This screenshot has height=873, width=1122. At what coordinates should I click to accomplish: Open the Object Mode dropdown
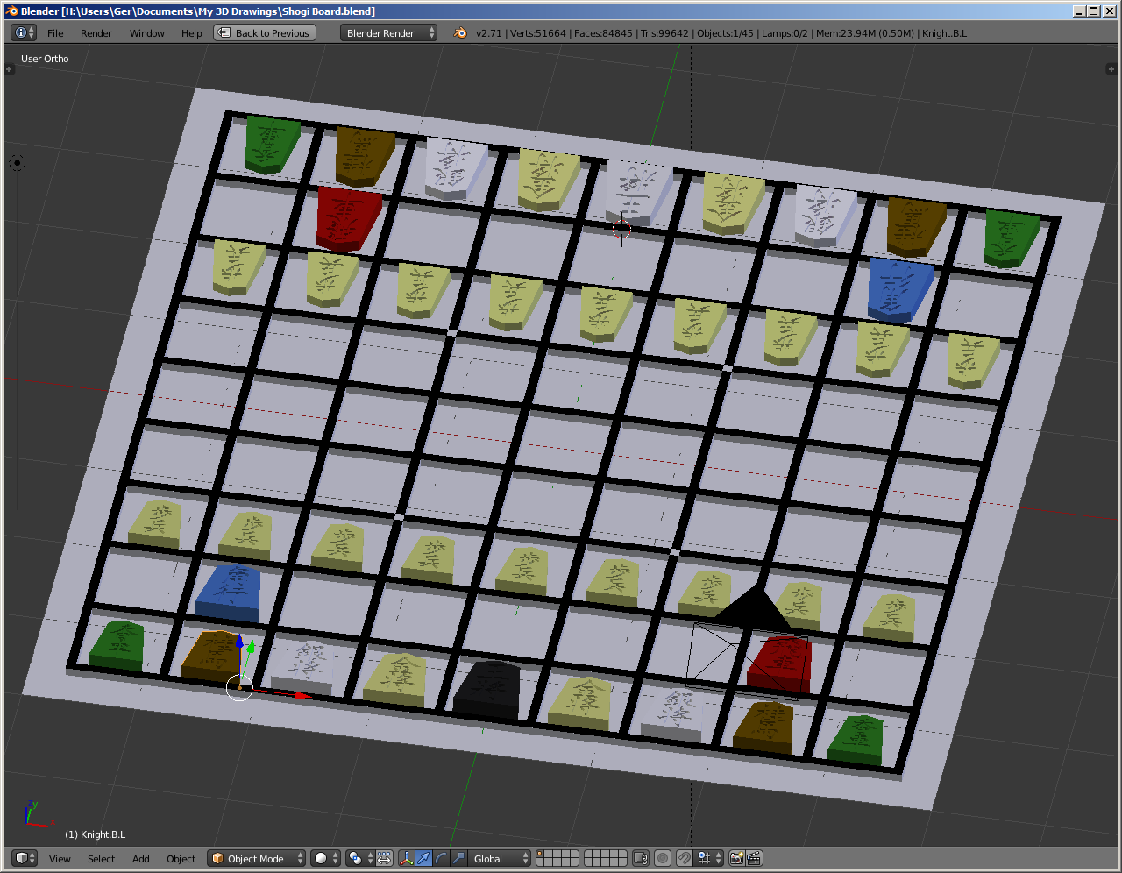[x=256, y=858]
